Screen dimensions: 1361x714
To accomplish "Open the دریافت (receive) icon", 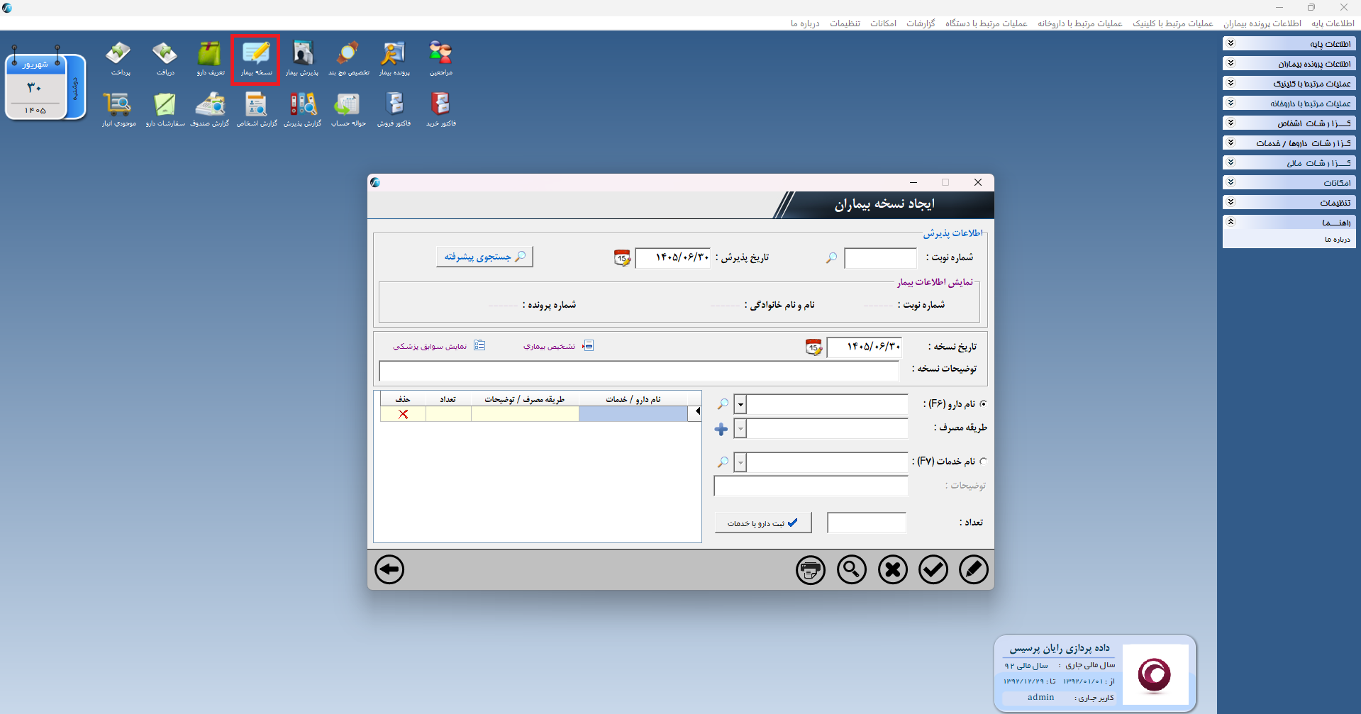I will tap(165, 58).
